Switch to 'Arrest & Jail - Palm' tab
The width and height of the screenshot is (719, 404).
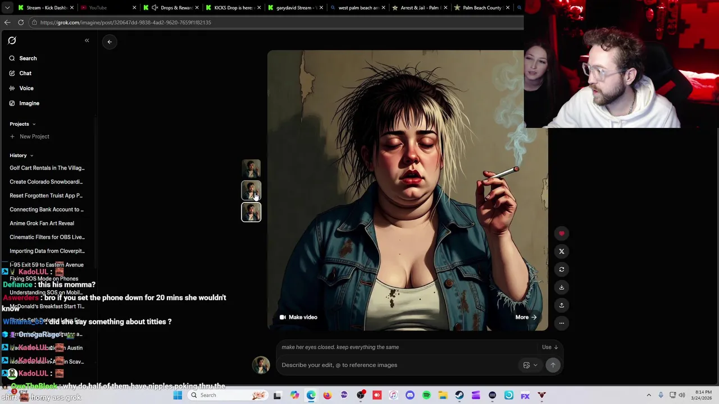pos(420,8)
